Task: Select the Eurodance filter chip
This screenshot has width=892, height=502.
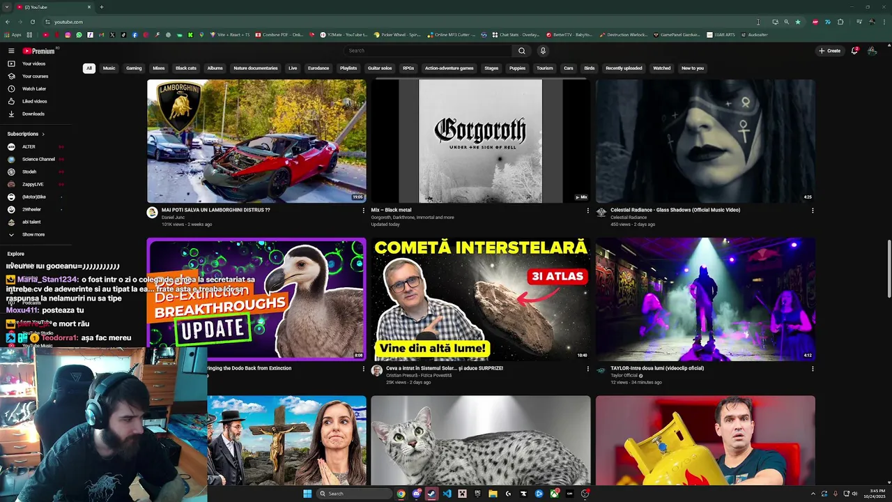Action: 318,68
